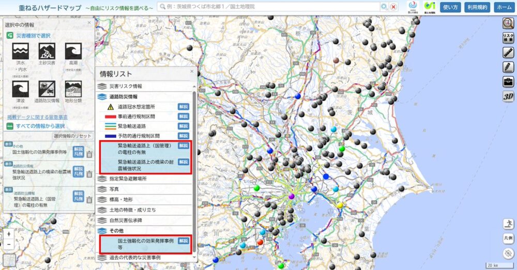Screen dimensions: 517x270
Task: Select the 土砂災害 landslide hazard icon
Action: coord(47,51)
